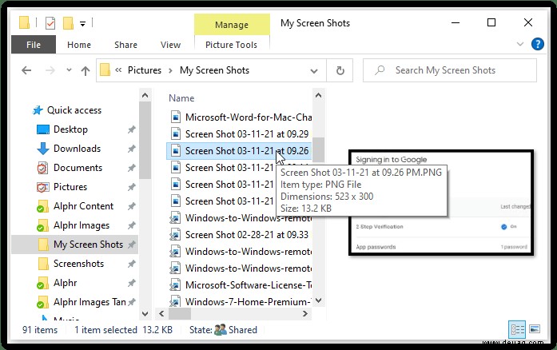The height and width of the screenshot is (350, 557).
Task: Click the search magnifier icon
Action: click(x=380, y=70)
